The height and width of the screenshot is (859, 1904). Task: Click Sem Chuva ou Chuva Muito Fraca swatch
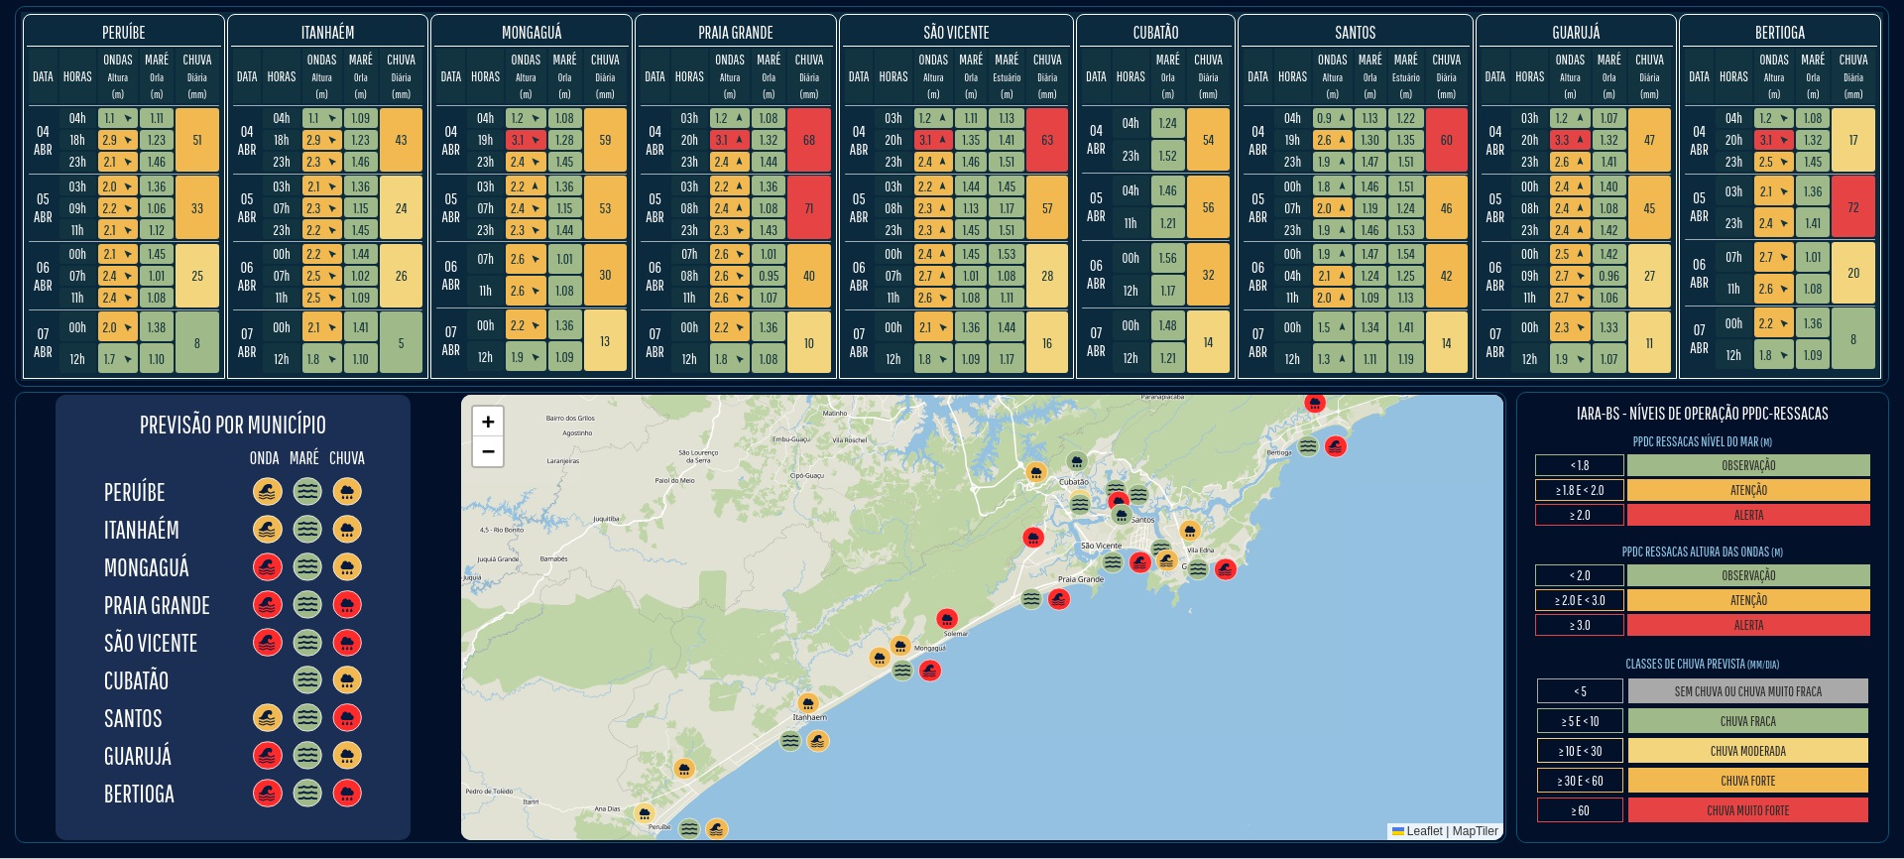1747,691
